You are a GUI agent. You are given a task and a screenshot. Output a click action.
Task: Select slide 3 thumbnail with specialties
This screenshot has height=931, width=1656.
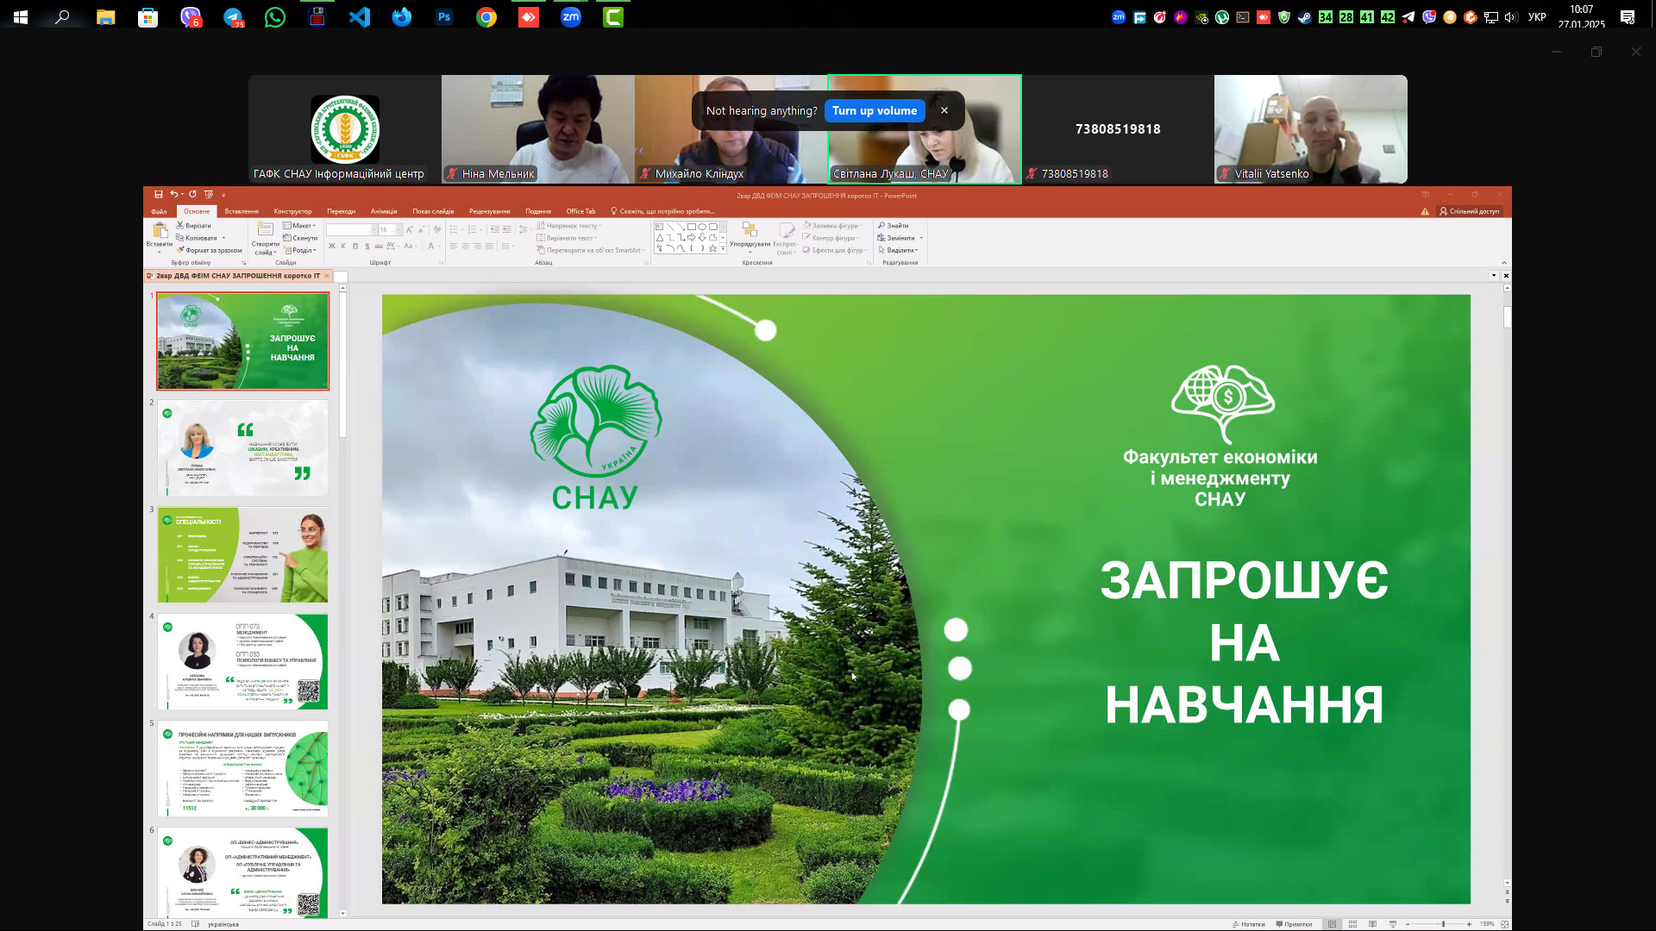(242, 554)
